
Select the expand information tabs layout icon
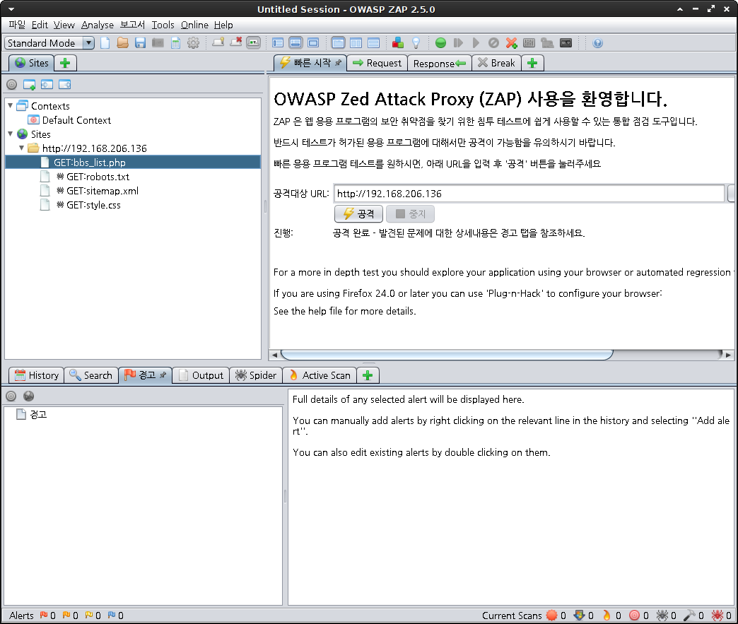[x=295, y=43]
